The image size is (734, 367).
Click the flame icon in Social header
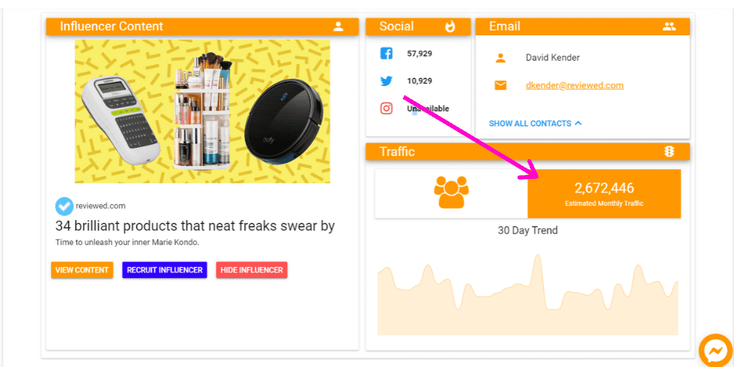coord(450,27)
